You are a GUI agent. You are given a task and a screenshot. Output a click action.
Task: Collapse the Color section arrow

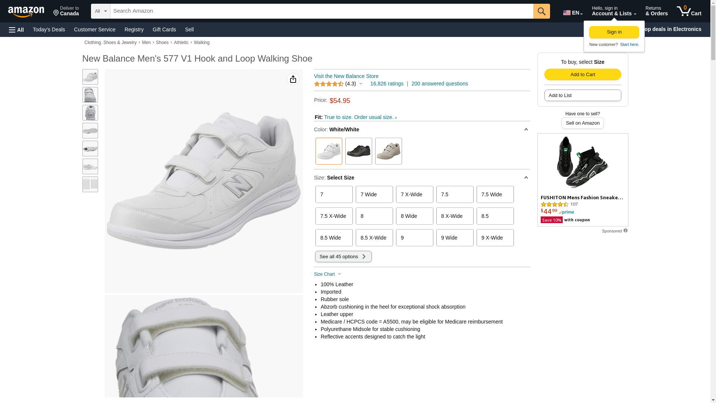pyautogui.click(x=526, y=129)
